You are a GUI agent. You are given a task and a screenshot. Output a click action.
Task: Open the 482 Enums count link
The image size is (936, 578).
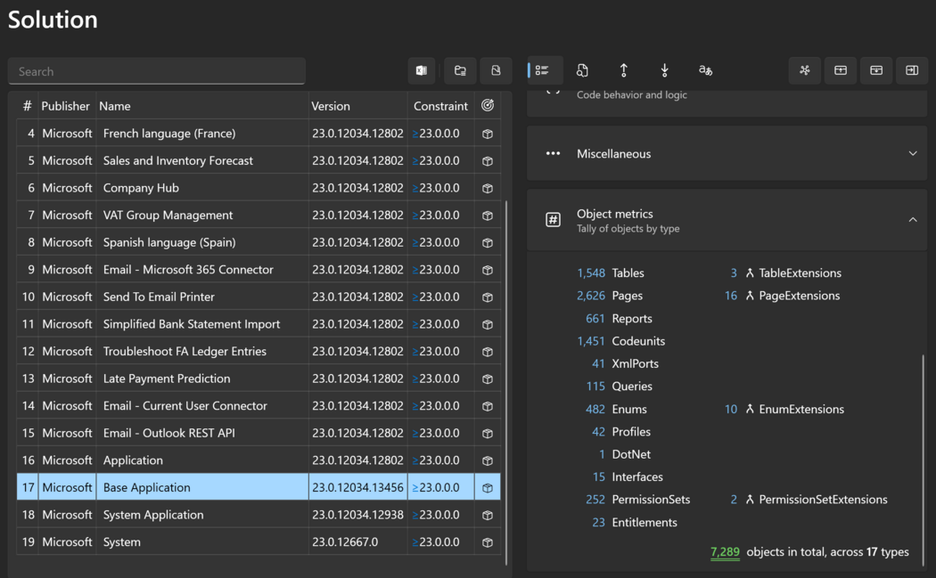(x=595, y=409)
